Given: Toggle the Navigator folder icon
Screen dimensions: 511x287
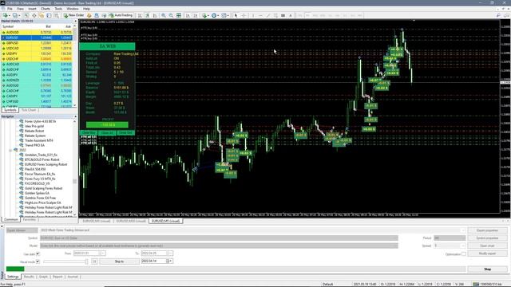Looking at the screenshot, I should [41, 15].
